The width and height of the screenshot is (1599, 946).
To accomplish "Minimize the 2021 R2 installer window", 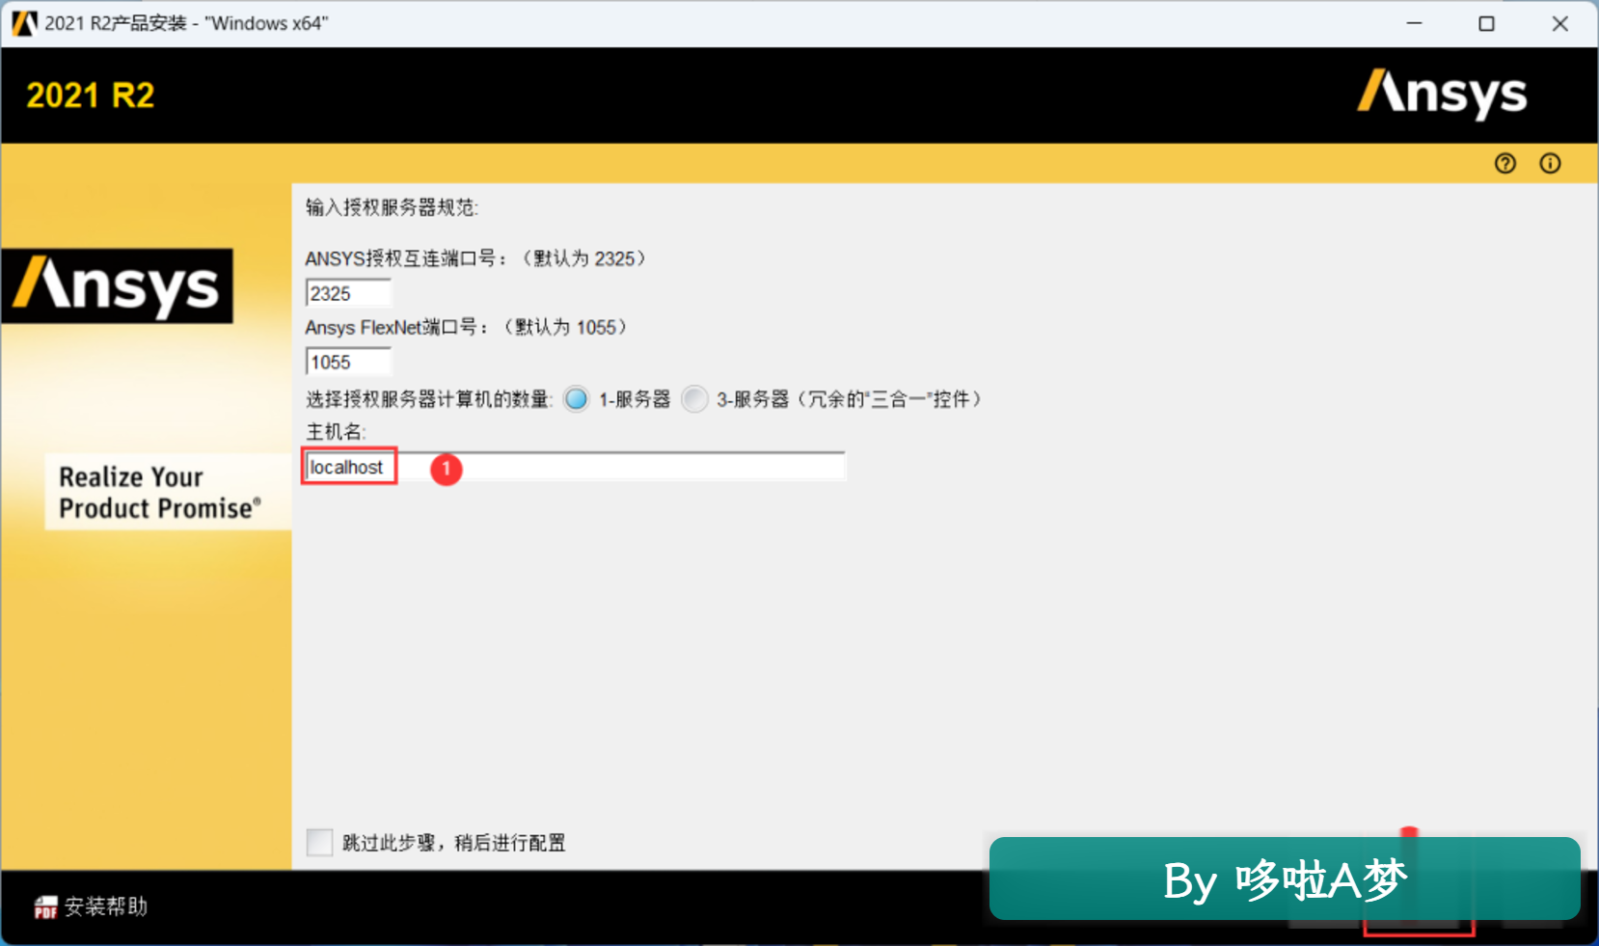I will click(x=1414, y=23).
